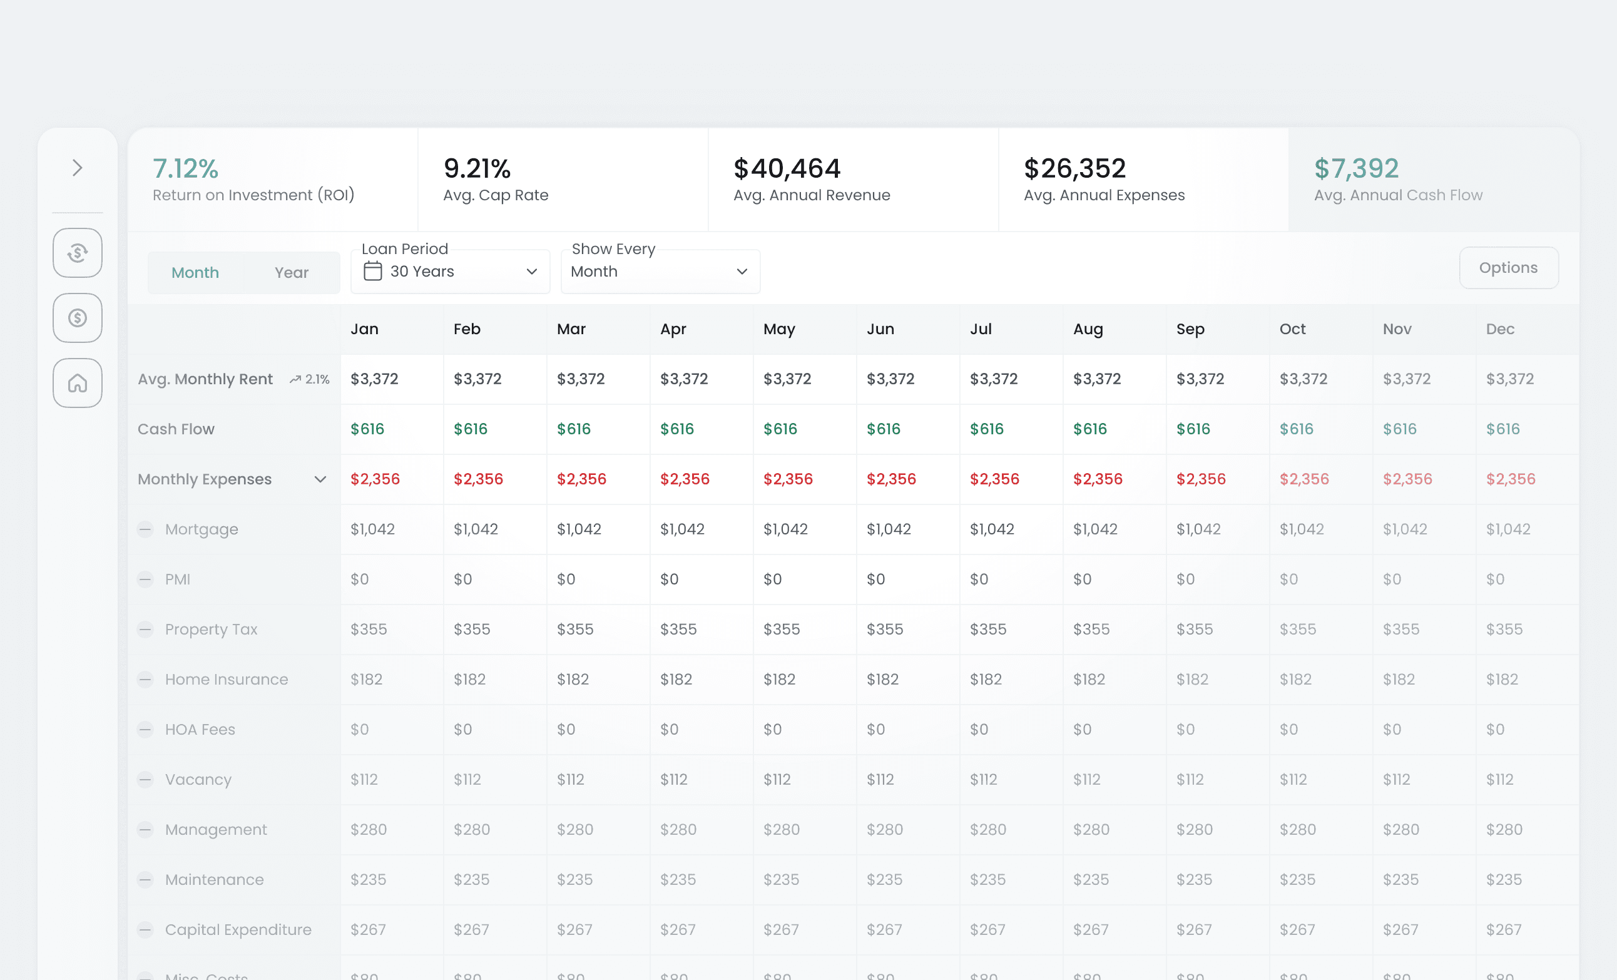Toggle the PMI row minus button
The width and height of the screenshot is (1617, 980).
coord(145,579)
